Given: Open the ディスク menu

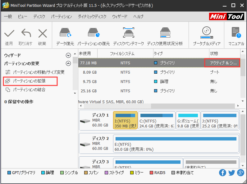Looking at the screenshot, I should click(39, 16).
